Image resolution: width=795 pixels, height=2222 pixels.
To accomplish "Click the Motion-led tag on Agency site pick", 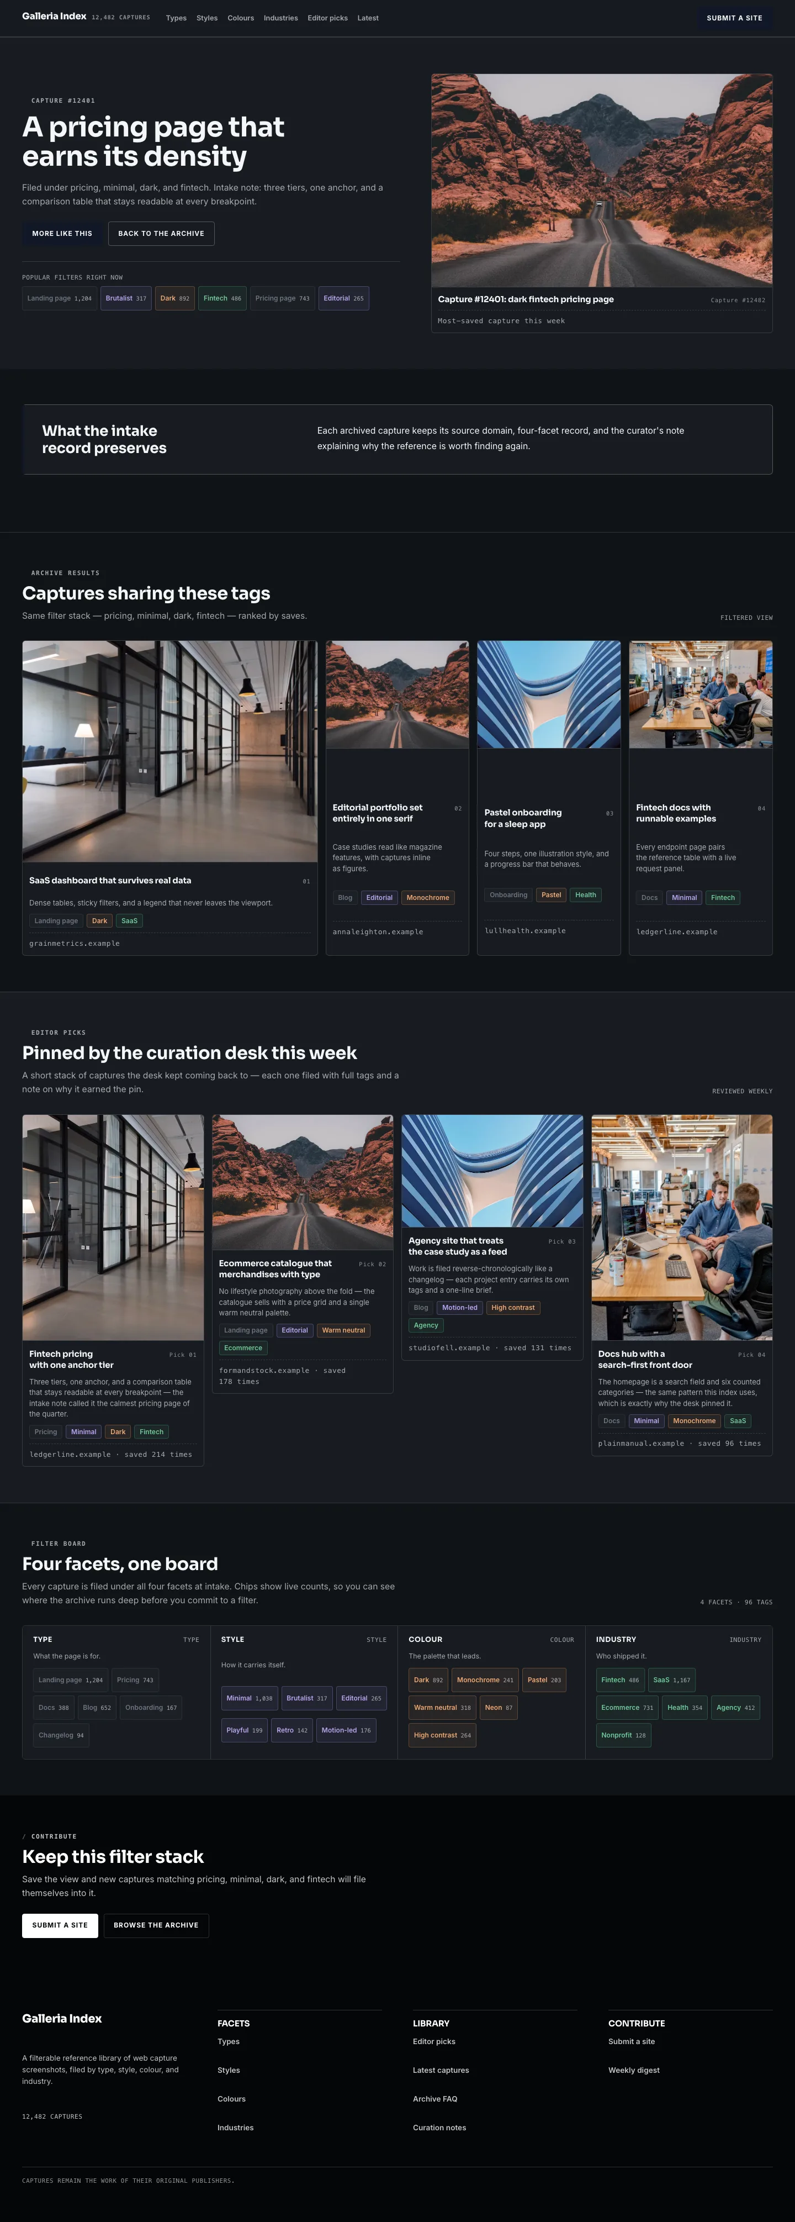I will [x=459, y=1308].
